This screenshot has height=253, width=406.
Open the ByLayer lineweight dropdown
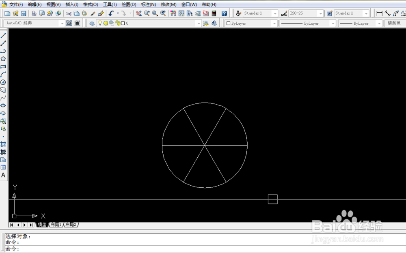coord(379,23)
